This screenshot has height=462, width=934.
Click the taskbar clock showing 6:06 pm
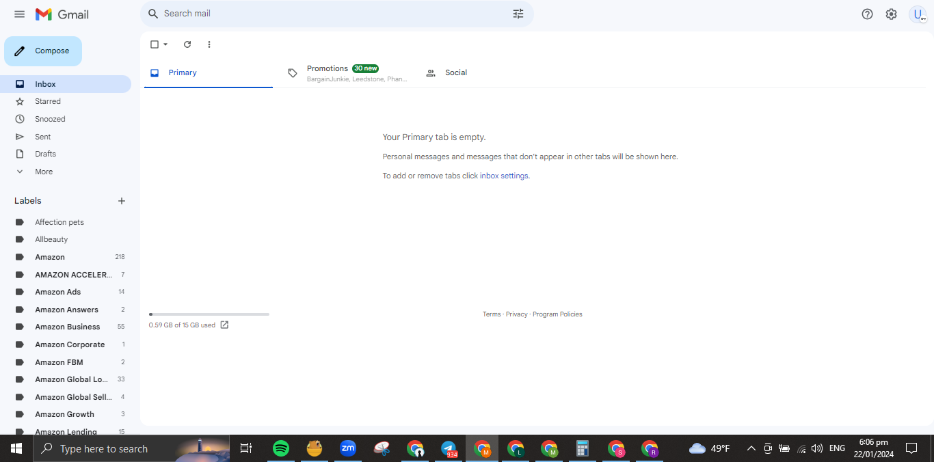[873, 448]
